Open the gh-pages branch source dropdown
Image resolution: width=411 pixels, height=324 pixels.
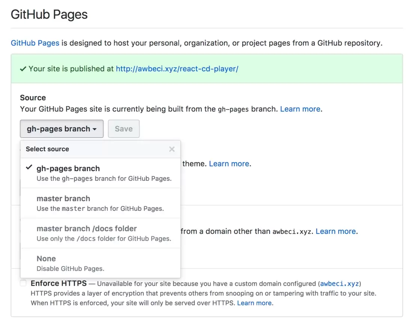pos(62,129)
